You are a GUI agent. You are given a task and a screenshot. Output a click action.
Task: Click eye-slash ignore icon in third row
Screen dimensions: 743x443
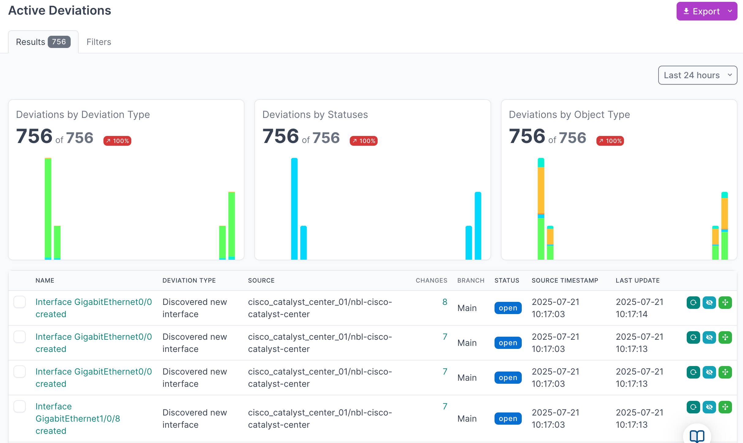(x=709, y=372)
